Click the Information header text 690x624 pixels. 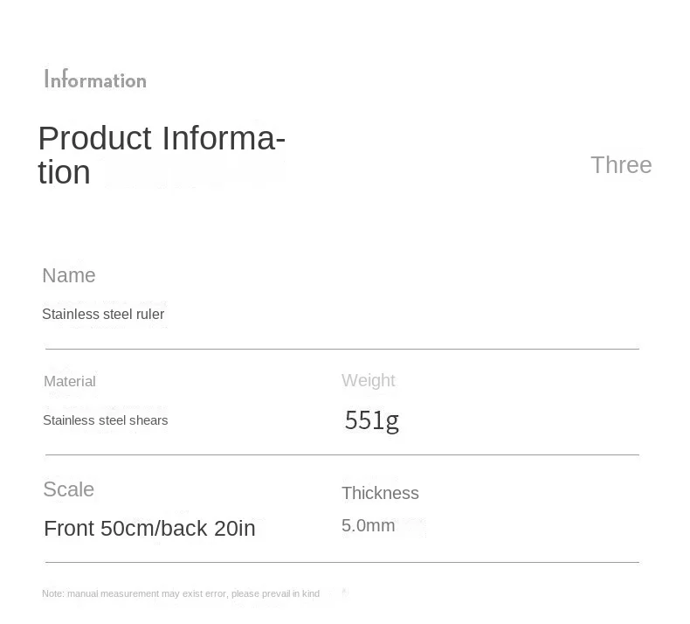[95, 80]
